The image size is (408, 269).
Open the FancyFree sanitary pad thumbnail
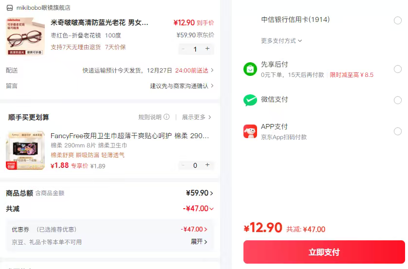click(25, 150)
